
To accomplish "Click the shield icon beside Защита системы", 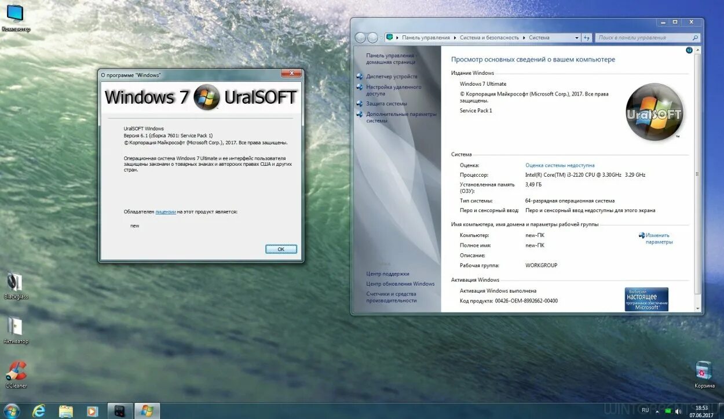I will point(360,104).
